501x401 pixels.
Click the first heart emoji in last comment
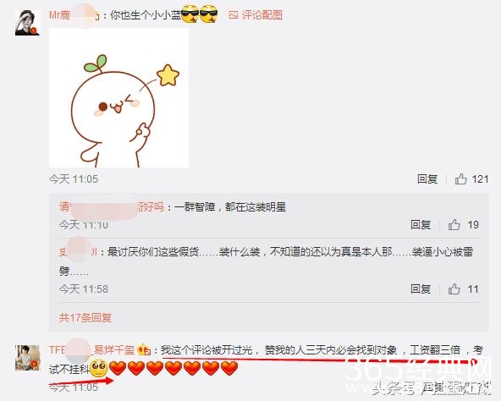point(118,368)
